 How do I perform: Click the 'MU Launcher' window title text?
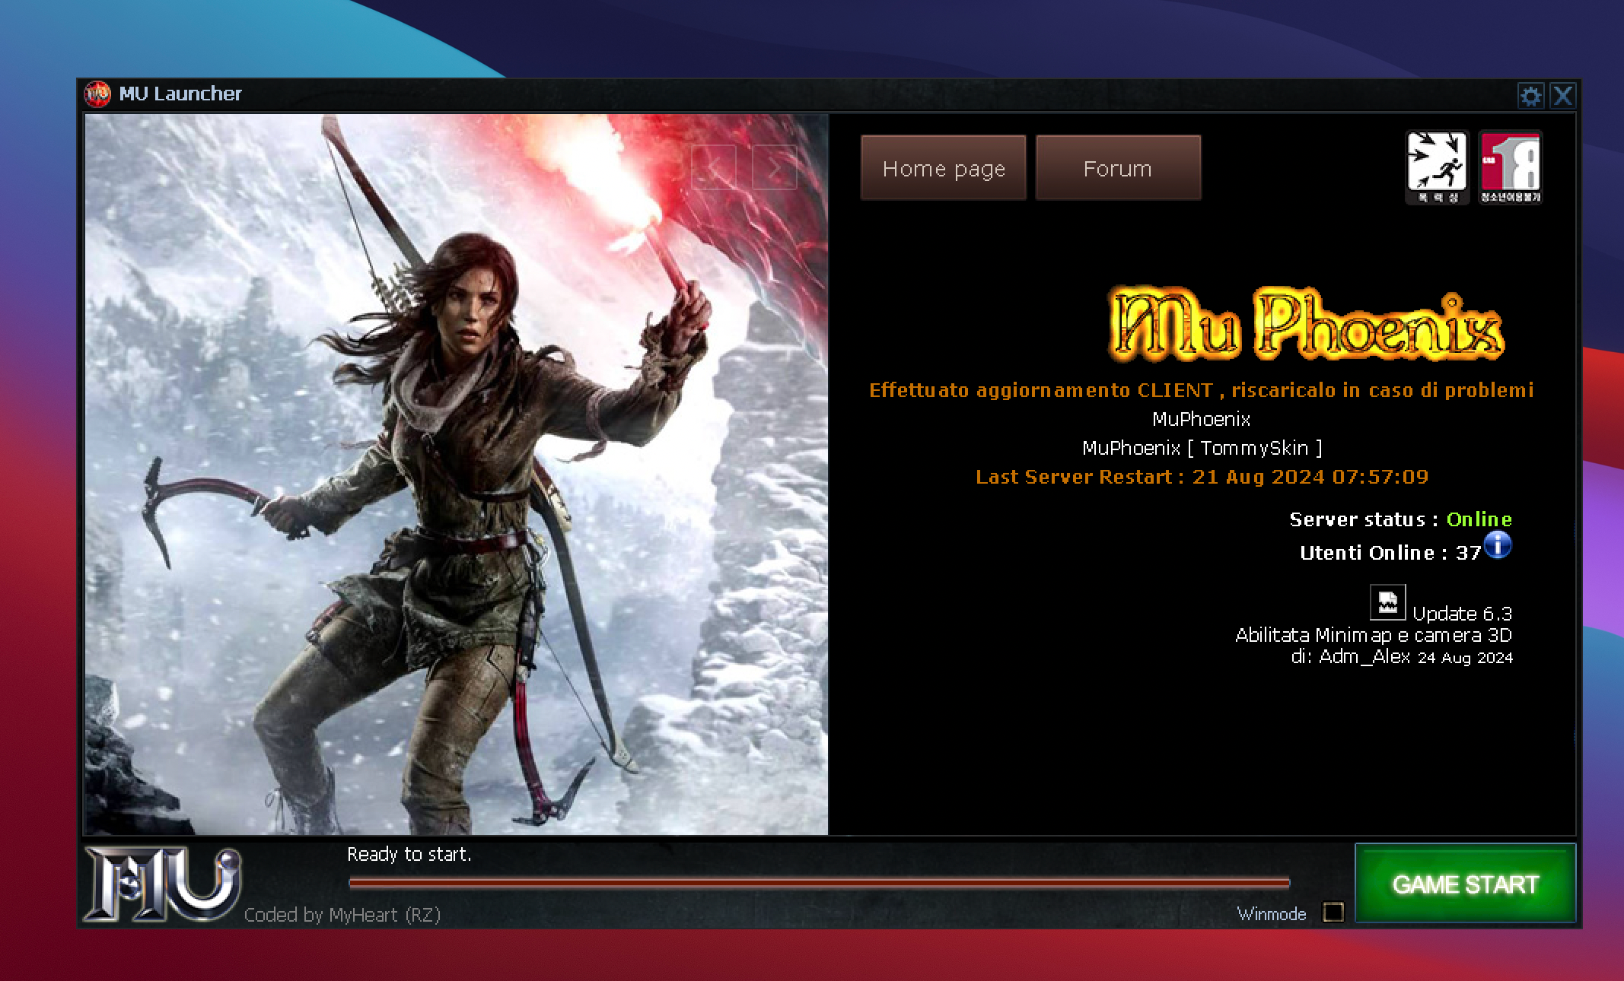[180, 94]
